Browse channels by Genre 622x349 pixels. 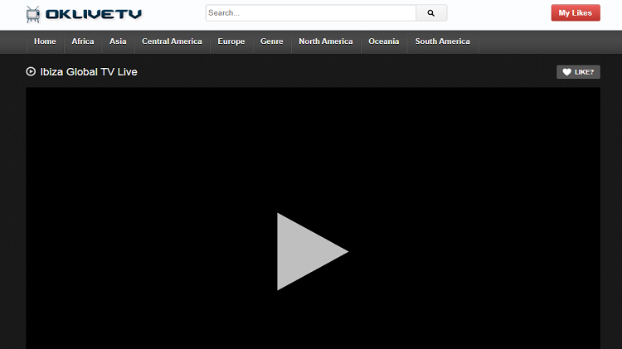click(x=272, y=41)
